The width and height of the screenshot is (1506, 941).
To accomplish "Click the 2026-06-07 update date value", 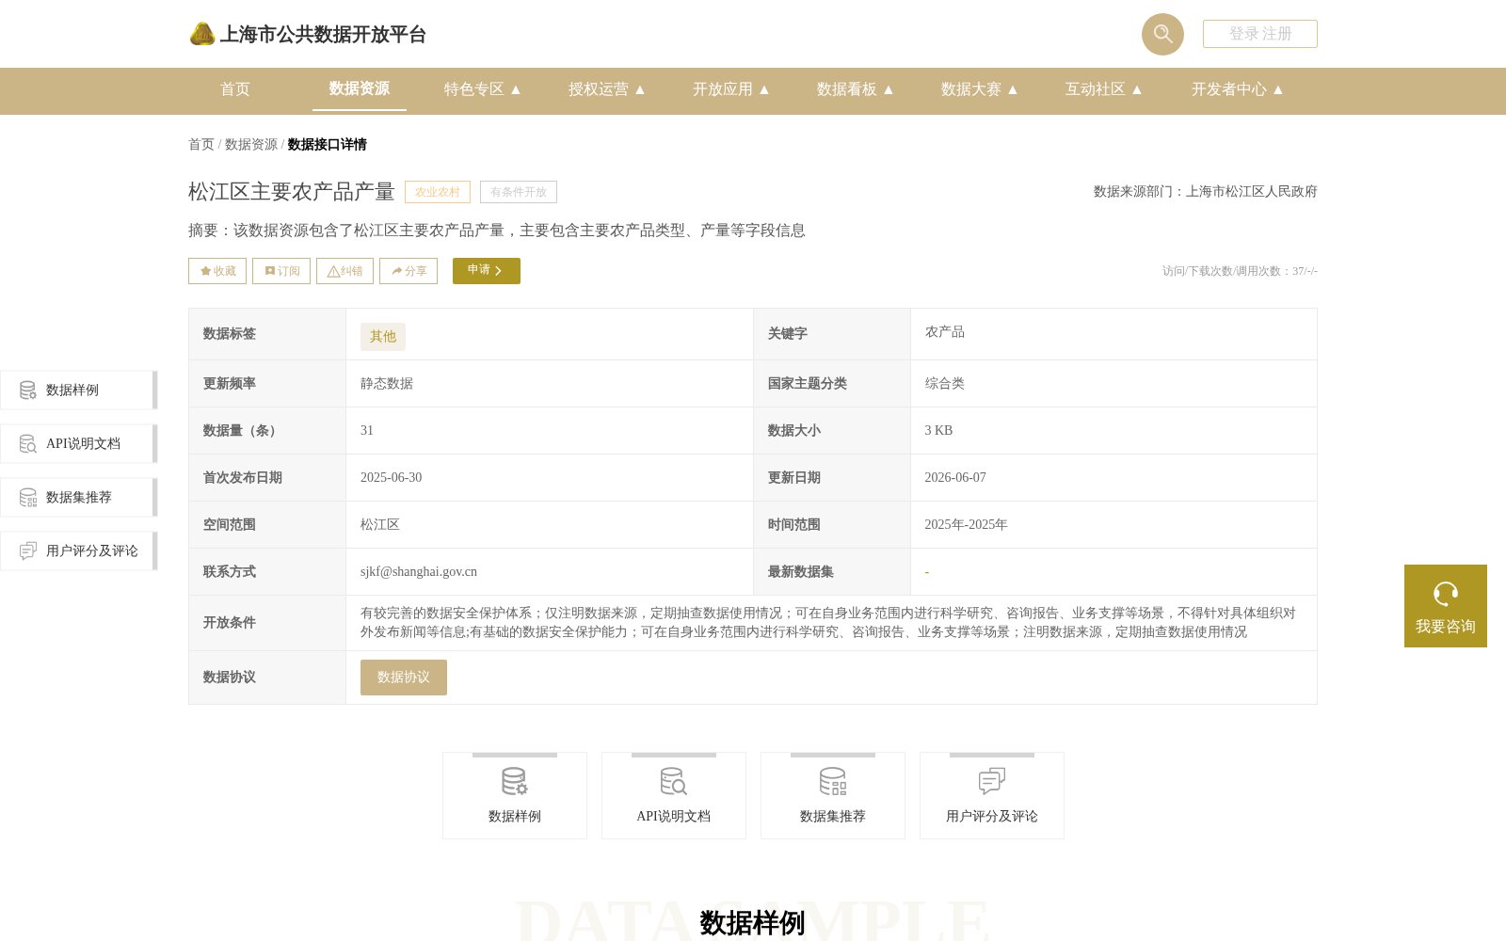I will point(955,478).
